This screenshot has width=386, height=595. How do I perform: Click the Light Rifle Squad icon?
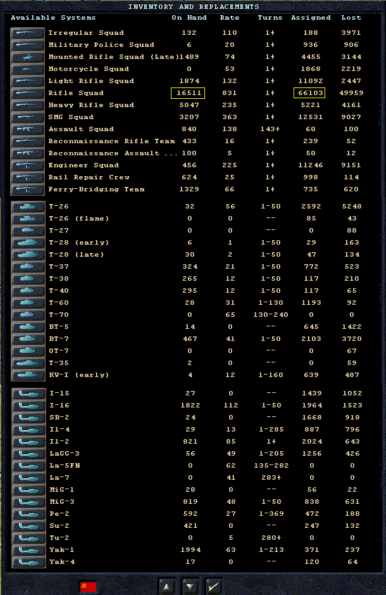coord(28,81)
